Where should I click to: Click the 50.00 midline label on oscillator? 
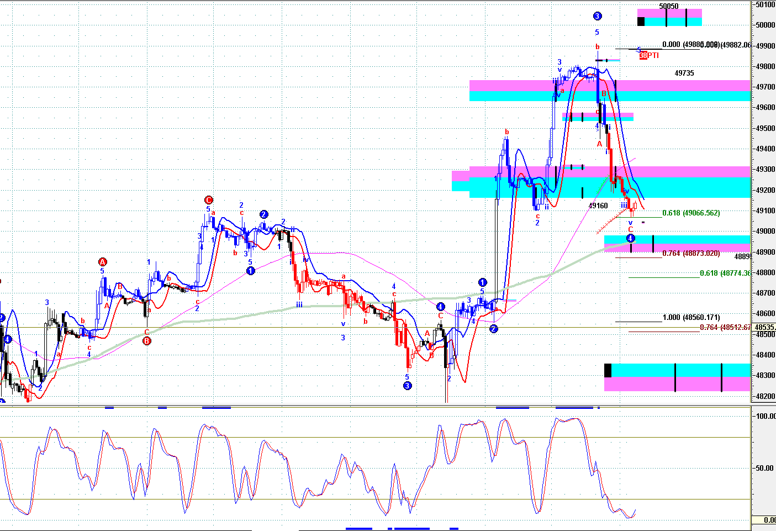coord(765,468)
